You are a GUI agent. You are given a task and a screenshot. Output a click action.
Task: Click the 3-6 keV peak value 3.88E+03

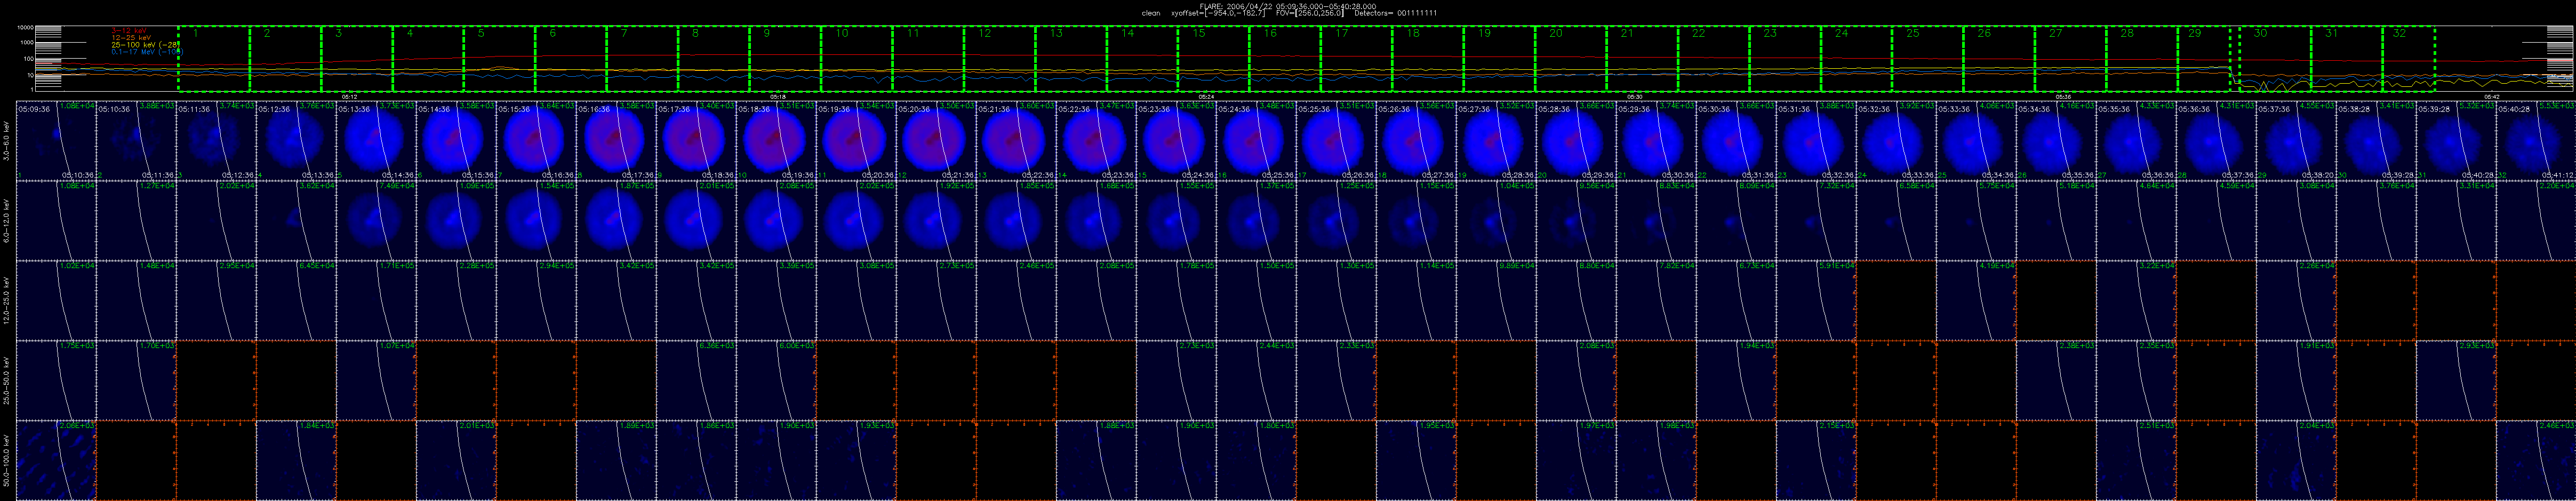pos(156,105)
